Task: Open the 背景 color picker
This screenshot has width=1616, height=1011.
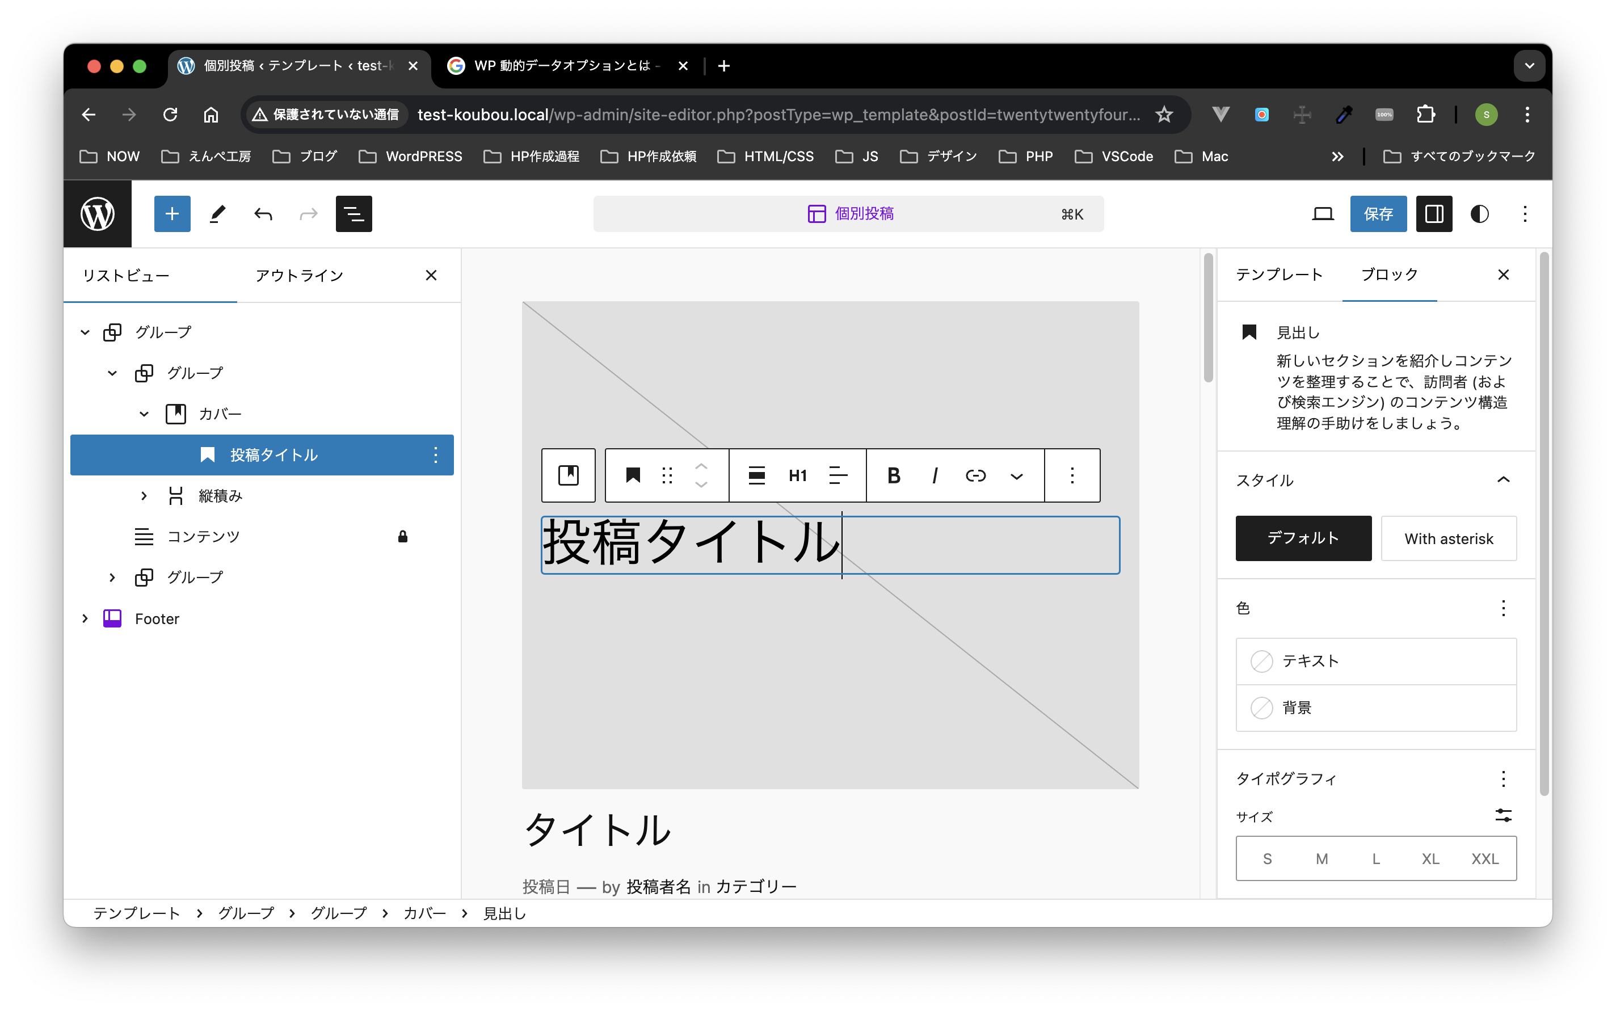Action: click(1375, 707)
